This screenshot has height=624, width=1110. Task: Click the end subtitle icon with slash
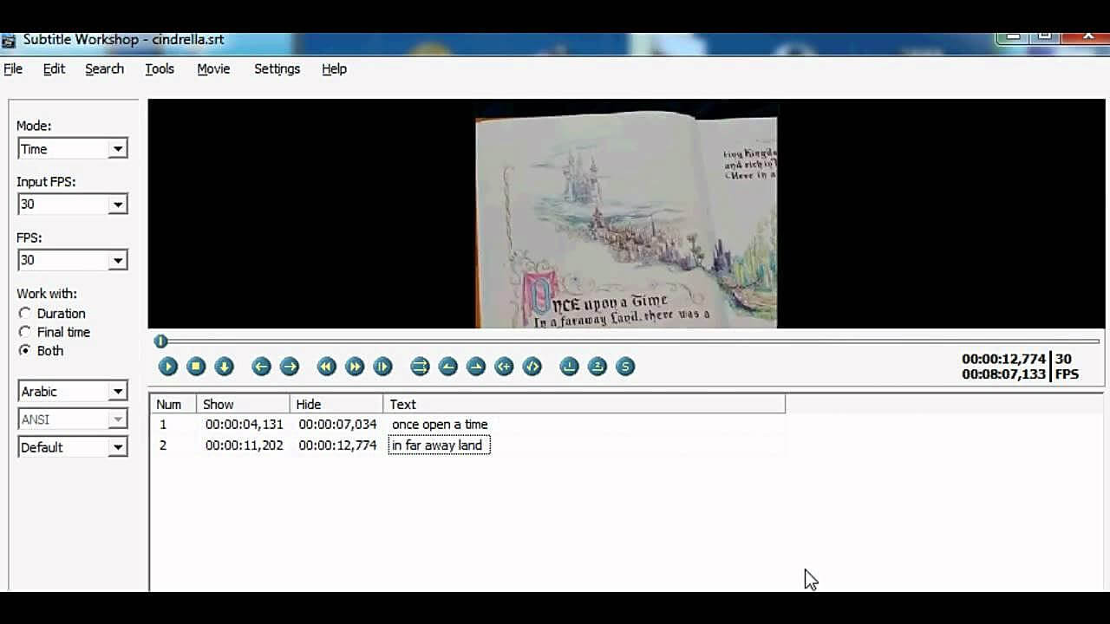(532, 367)
